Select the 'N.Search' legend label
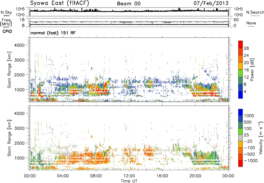 (x=255, y=12)
